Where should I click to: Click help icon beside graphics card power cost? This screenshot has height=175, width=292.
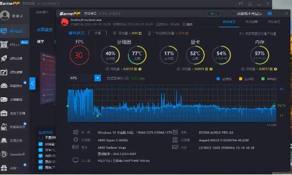tap(211, 69)
